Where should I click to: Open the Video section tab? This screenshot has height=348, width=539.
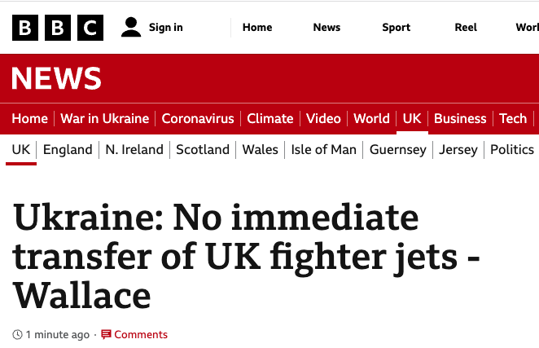tap(323, 118)
